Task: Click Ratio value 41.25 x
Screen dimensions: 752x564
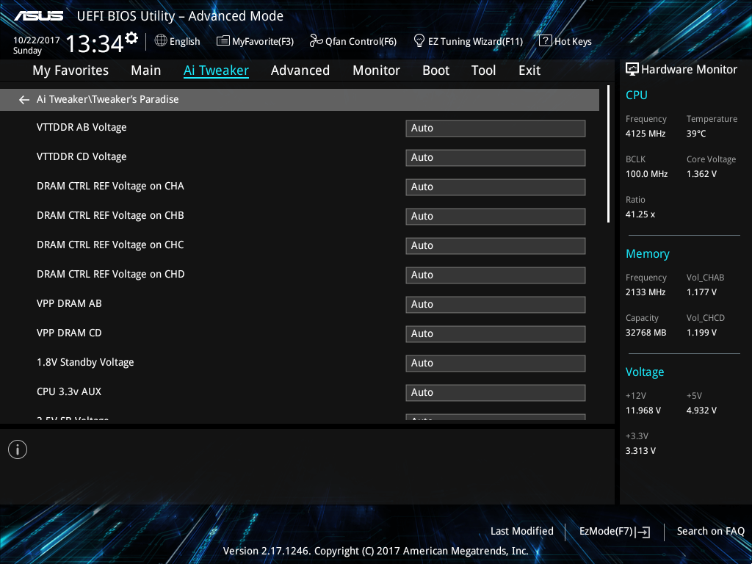Action: pyautogui.click(x=640, y=214)
